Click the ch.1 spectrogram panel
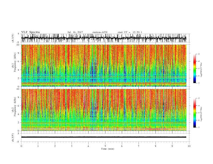The width and height of the screenshot is (213, 164). point(104,65)
